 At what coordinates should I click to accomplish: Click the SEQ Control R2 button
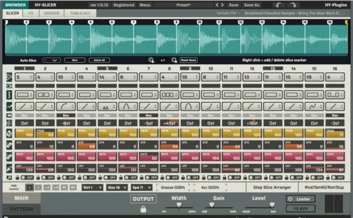click(73, 188)
